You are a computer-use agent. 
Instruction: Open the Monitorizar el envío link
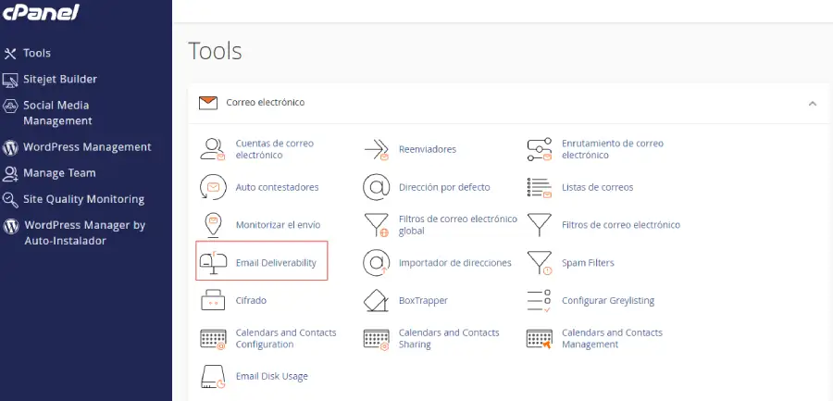pos(278,225)
